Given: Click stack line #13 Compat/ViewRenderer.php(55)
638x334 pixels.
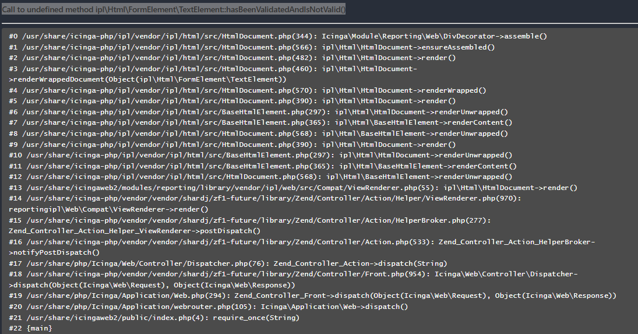Looking at the screenshot, I should coord(293,188).
